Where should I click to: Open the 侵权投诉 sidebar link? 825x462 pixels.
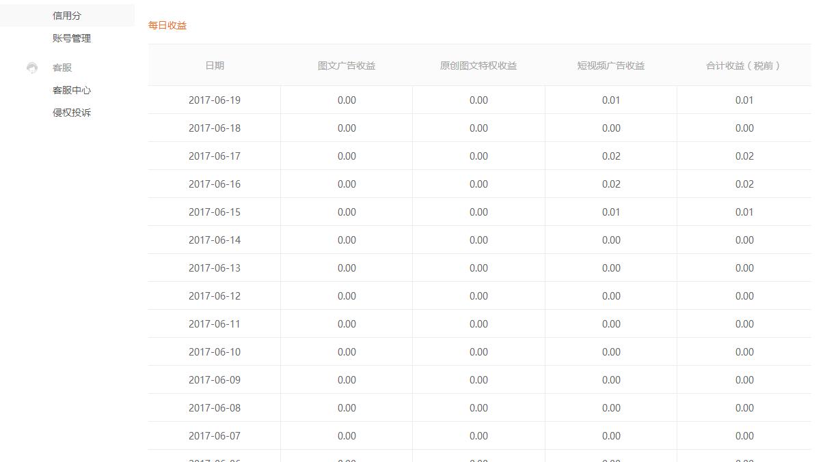pyautogui.click(x=72, y=113)
